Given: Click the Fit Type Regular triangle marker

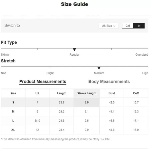Looking at the screenshot, I should click(x=74, y=50).
